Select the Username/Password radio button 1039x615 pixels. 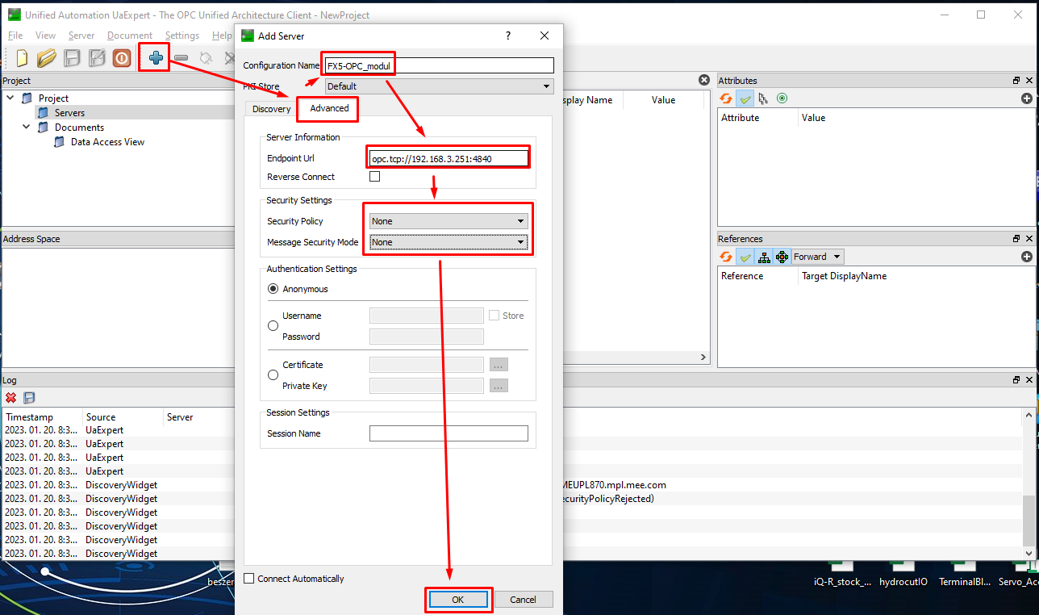click(x=273, y=326)
